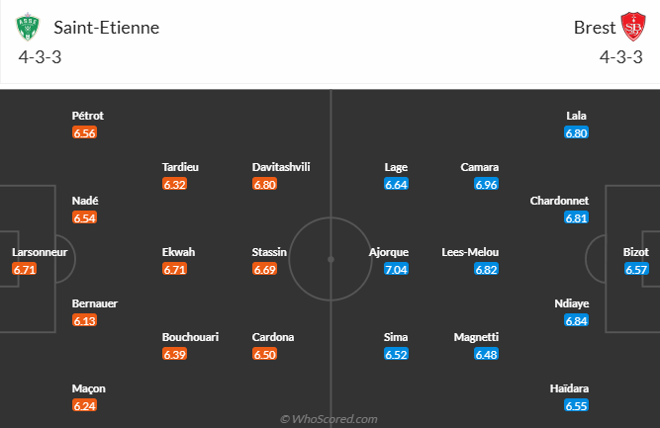The height and width of the screenshot is (428, 660).
Task: Click player name Davitashvili
Action: (281, 167)
